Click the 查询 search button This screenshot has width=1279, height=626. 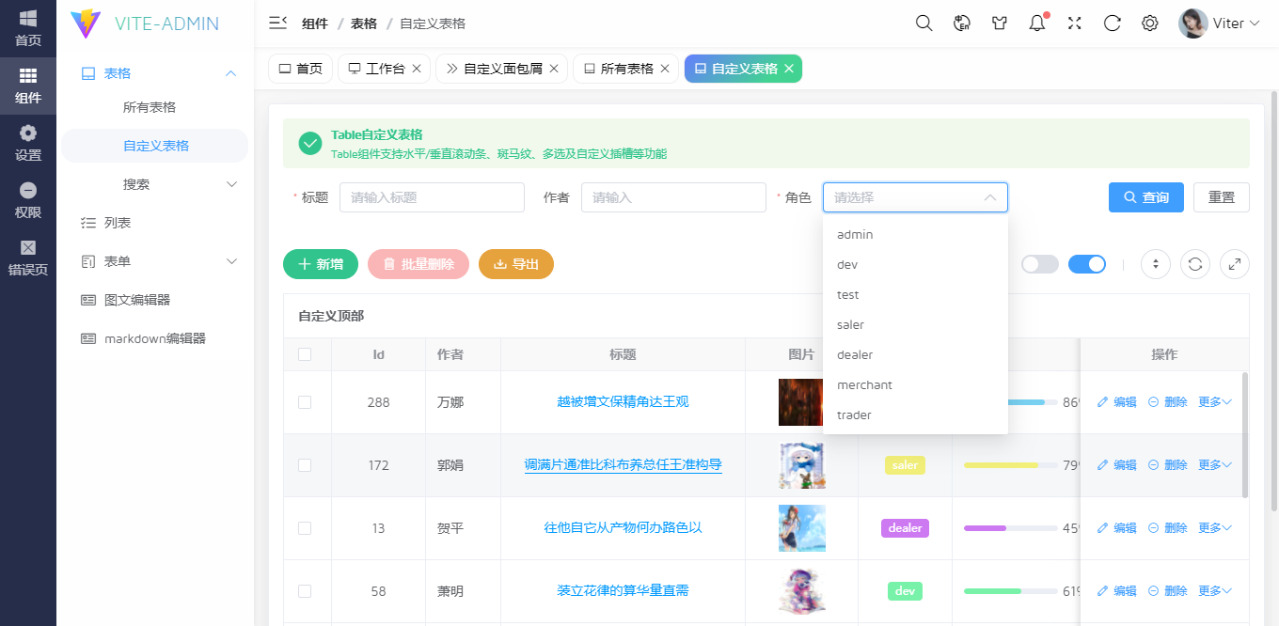click(x=1145, y=197)
